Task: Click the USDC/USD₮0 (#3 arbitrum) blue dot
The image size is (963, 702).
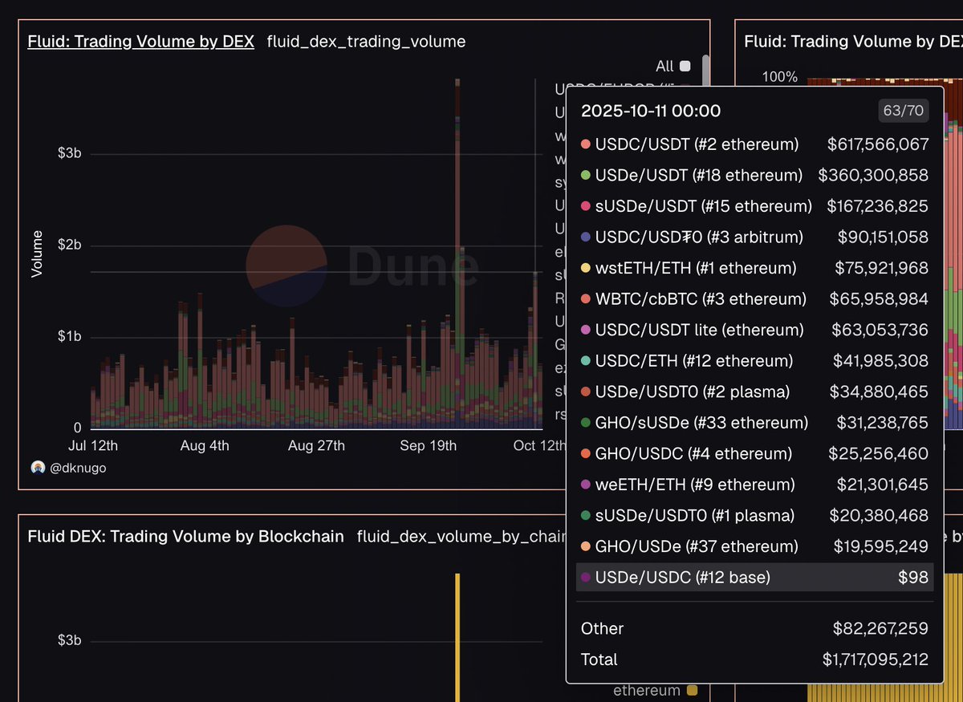Action: click(586, 237)
